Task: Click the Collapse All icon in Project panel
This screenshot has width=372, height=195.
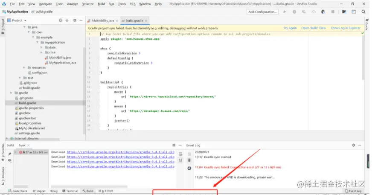Action: 67,20
